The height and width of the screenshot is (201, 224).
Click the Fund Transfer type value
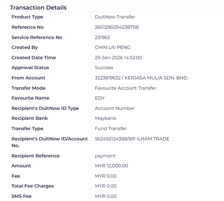click(110, 129)
